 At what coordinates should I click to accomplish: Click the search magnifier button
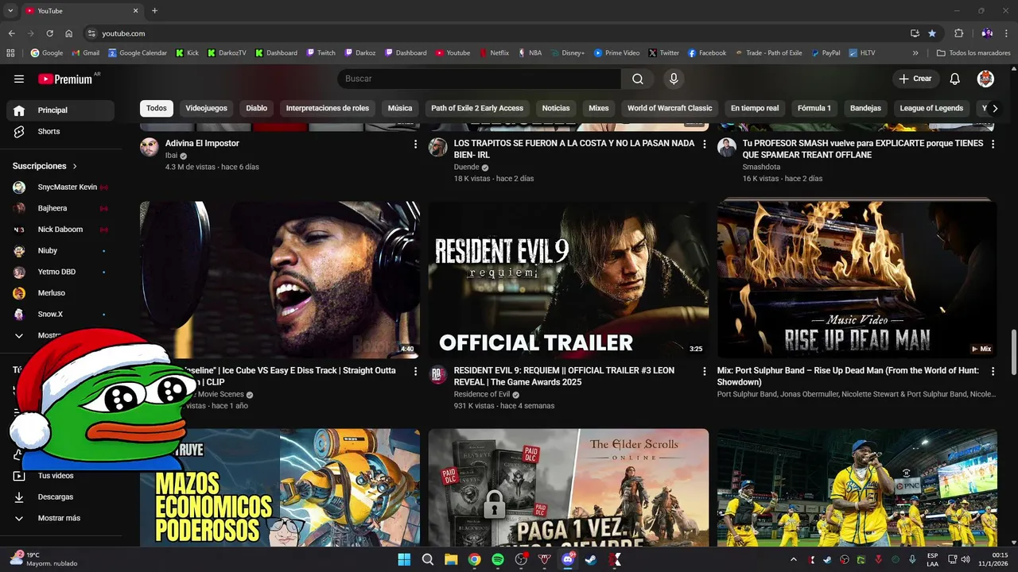tap(638, 79)
